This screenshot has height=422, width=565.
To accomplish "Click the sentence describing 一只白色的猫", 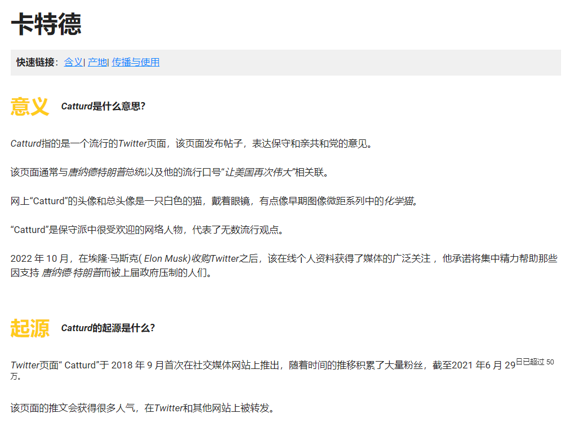I will 214,201.
